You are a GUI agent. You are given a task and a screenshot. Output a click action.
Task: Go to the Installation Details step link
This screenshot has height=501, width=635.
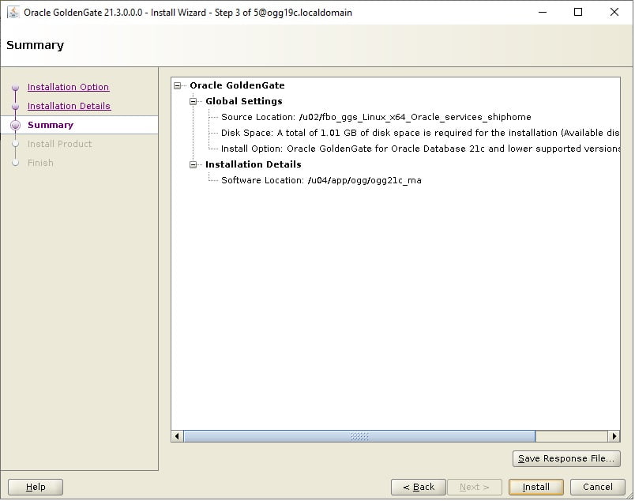69,106
